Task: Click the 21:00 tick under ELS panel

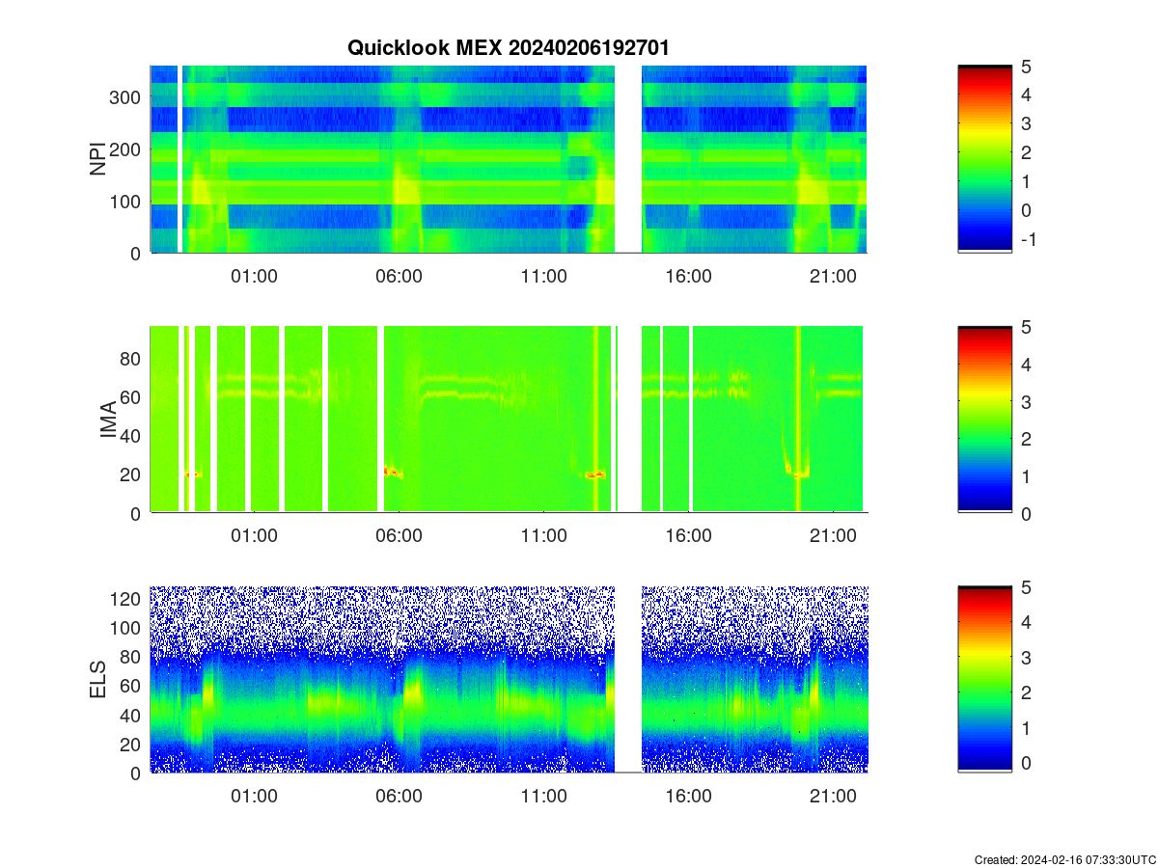Action: click(x=833, y=797)
